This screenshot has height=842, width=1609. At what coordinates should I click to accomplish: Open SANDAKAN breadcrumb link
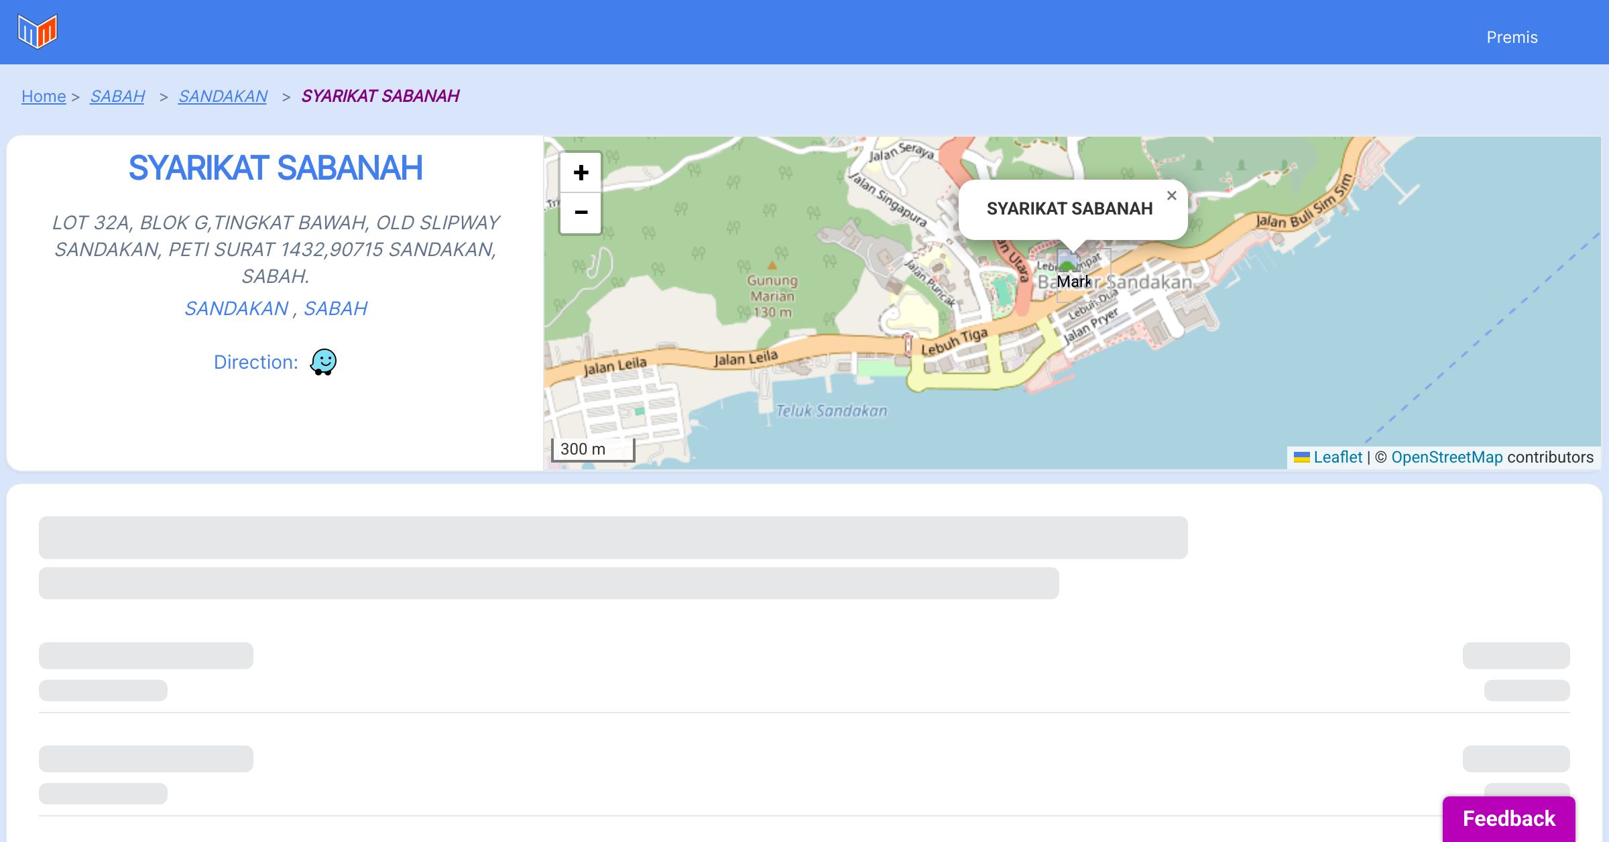point(223,97)
